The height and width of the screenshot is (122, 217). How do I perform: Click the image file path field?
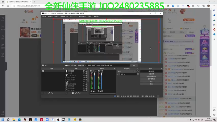point(107,65)
